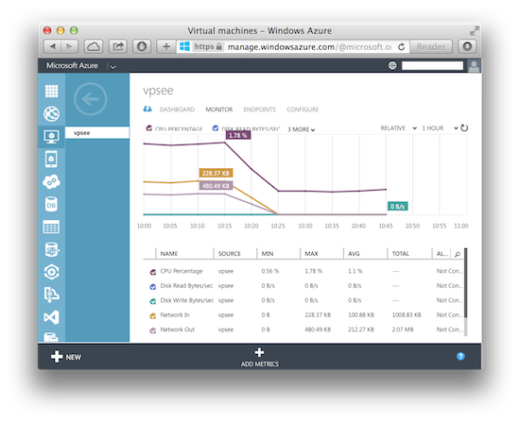Toggle the Network Out row check circle

point(153,330)
